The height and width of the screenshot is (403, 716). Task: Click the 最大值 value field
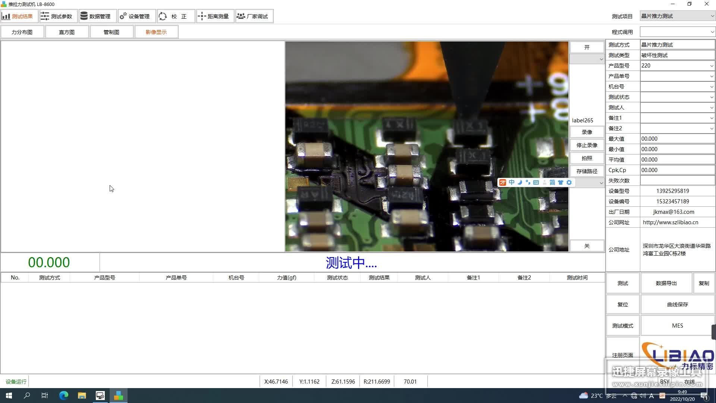pyautogui.click(x=677, y=139)
